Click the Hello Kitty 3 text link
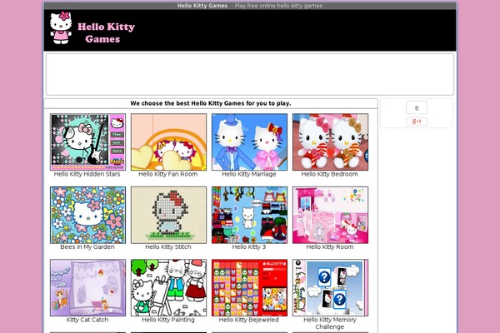Screen dimensions: 500x333 click(248, 247)
